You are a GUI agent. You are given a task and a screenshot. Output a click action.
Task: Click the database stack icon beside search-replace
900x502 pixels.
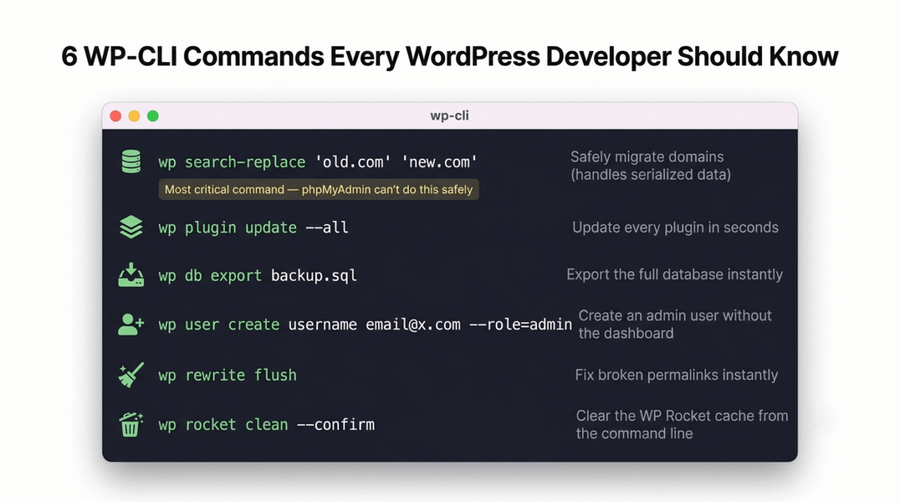(x=131, y=162)
